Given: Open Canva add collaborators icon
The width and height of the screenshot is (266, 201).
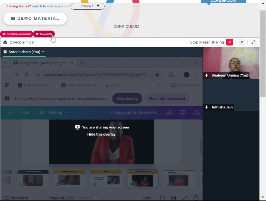Looking at the screenshot, I should point(169,112).
